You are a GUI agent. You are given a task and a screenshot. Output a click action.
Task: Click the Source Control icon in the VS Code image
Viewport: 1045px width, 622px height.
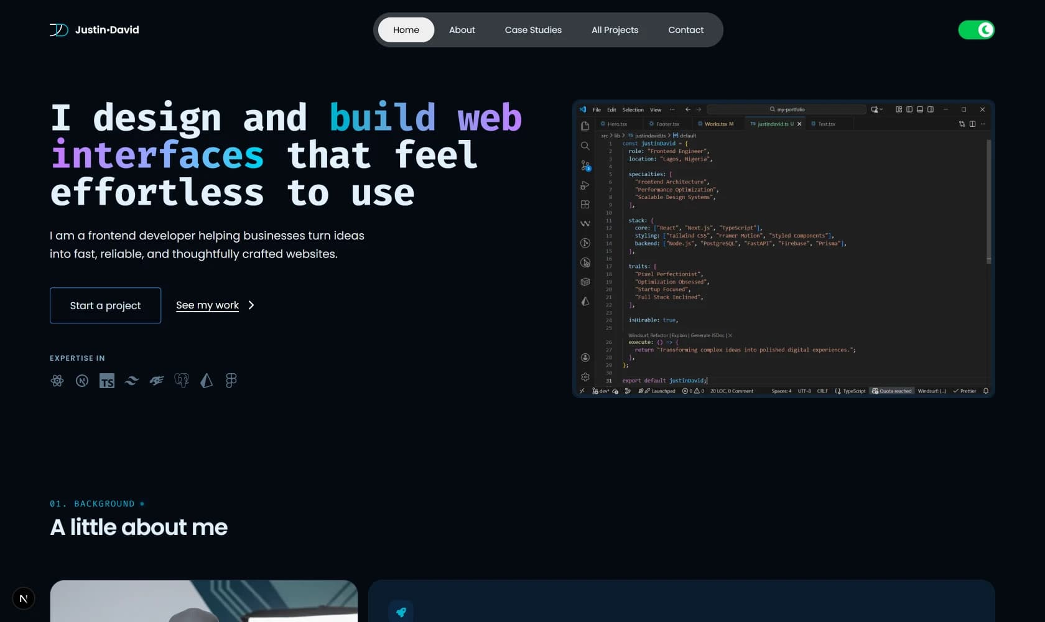(x=585, y=165)
